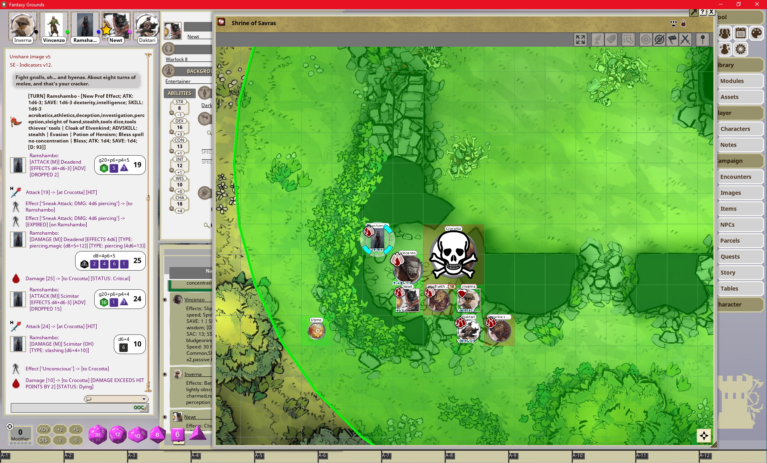Toggle the hidden-eye mask icon on map toolbar

point(659,40)
